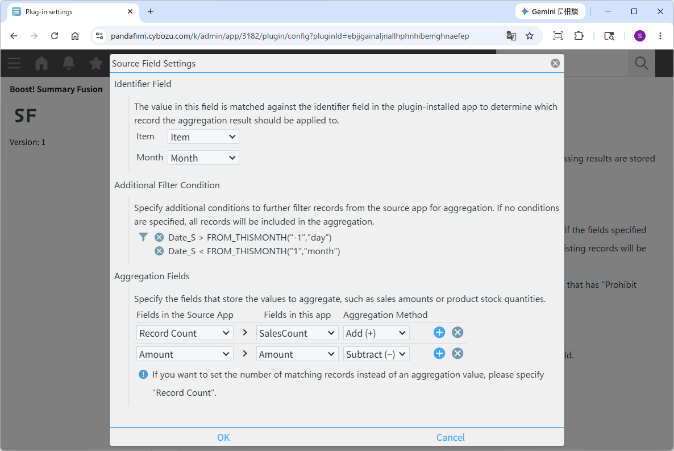674x451 pixels.
Task: Add row after Record Count aggregation
Action: click(439, 332)
